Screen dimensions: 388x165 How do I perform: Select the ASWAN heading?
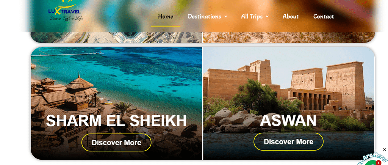click(288, 120)
